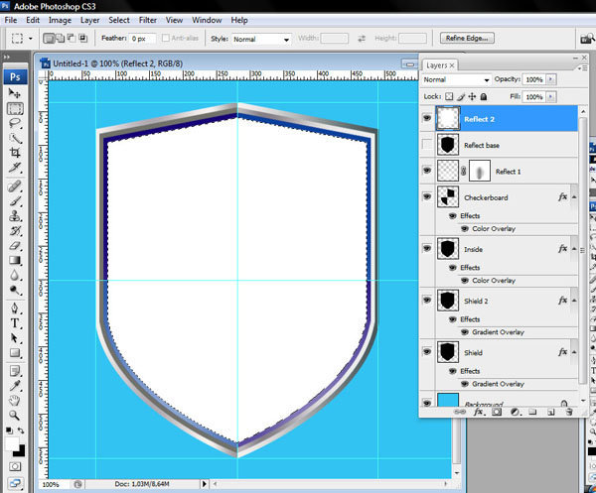Toggle Quick Mask mode
This screenshot has width=596, height=493.
coord(15,466)
